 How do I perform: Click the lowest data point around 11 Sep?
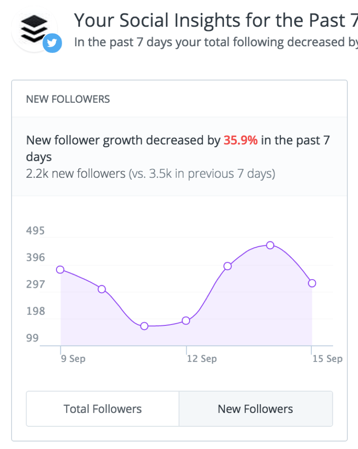144,326
